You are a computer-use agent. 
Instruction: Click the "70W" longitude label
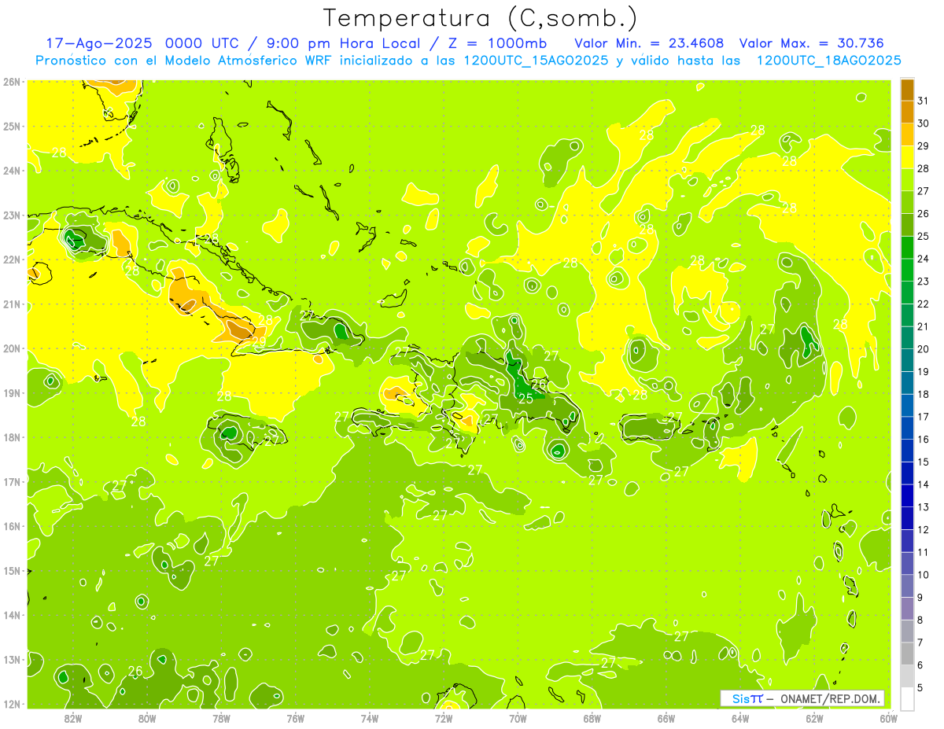tap(518, 718)
